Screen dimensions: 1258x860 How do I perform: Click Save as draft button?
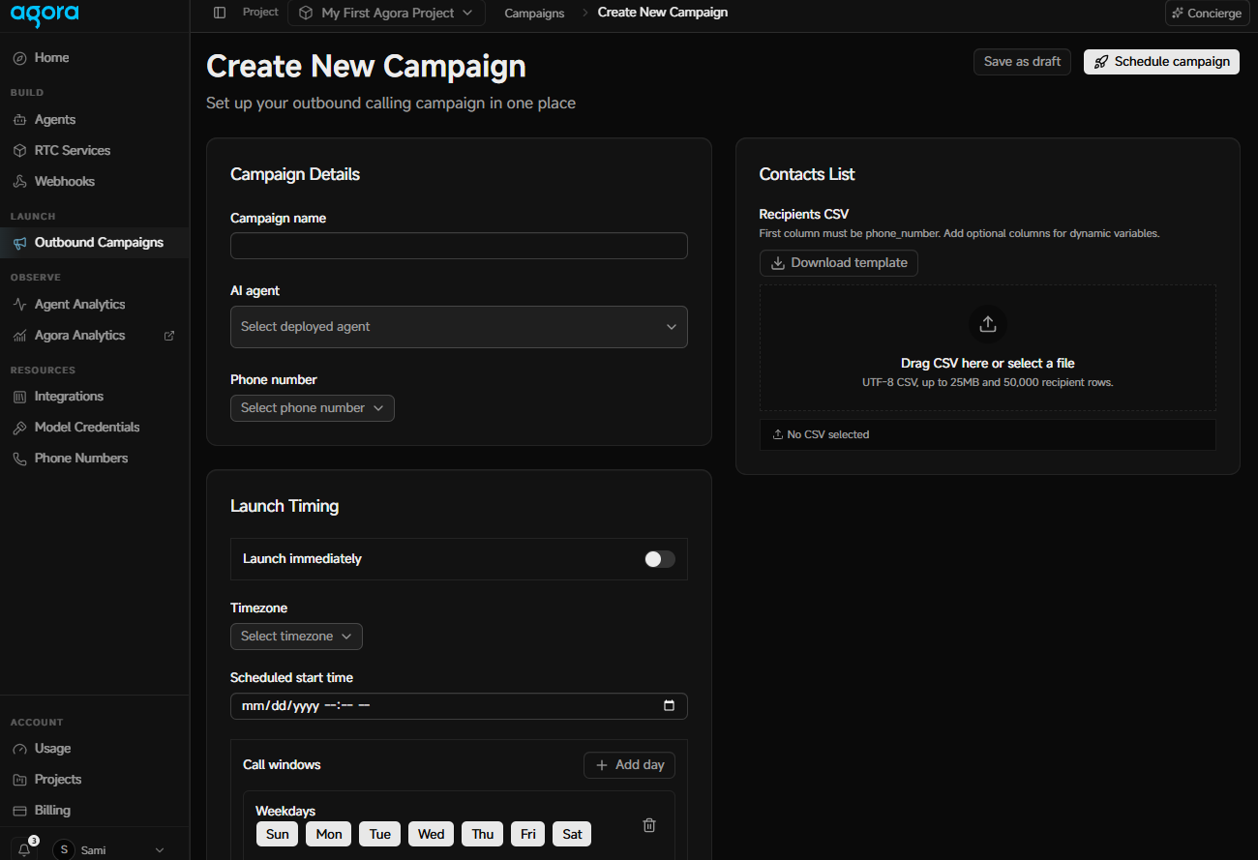[1022, 62]
